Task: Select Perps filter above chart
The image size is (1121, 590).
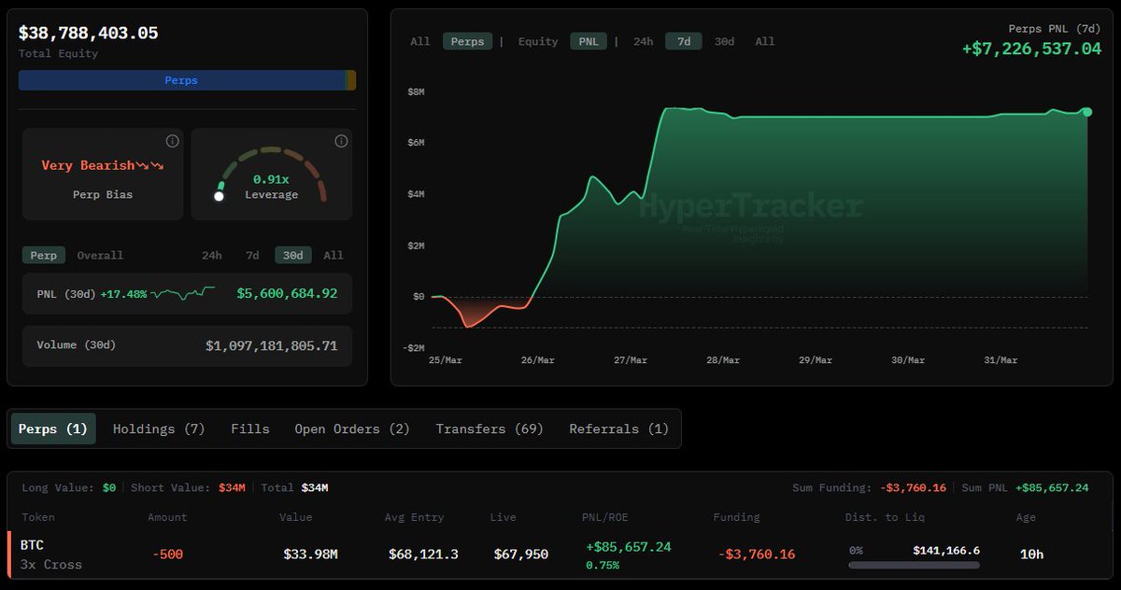Action: tap(468, 41)
